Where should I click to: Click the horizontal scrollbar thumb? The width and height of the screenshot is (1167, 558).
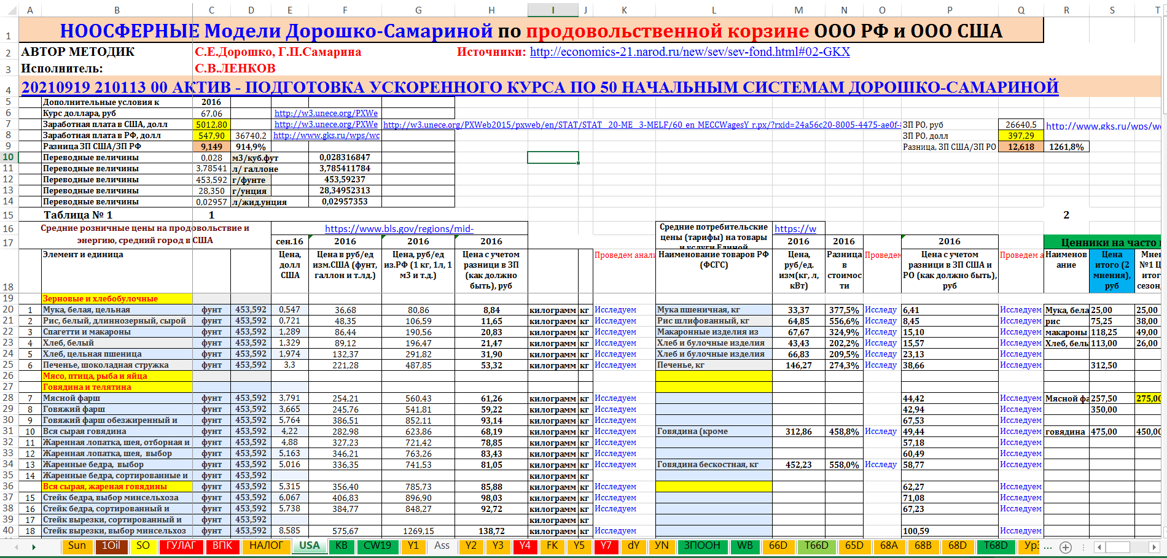[x=1118, y=548]
